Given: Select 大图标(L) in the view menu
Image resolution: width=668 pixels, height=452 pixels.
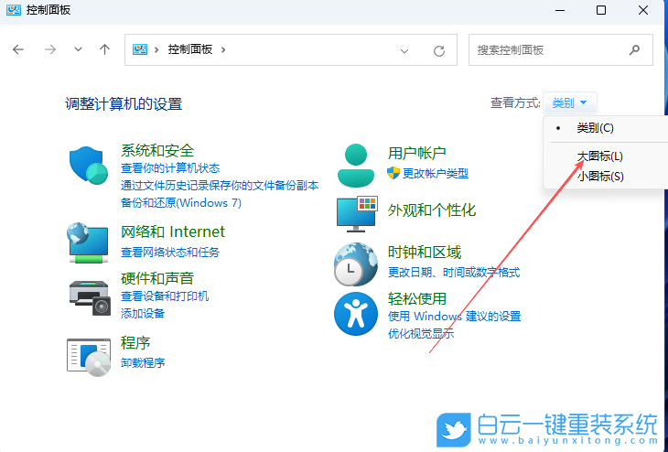Looking at the screenshot, I should click(599, 156).
